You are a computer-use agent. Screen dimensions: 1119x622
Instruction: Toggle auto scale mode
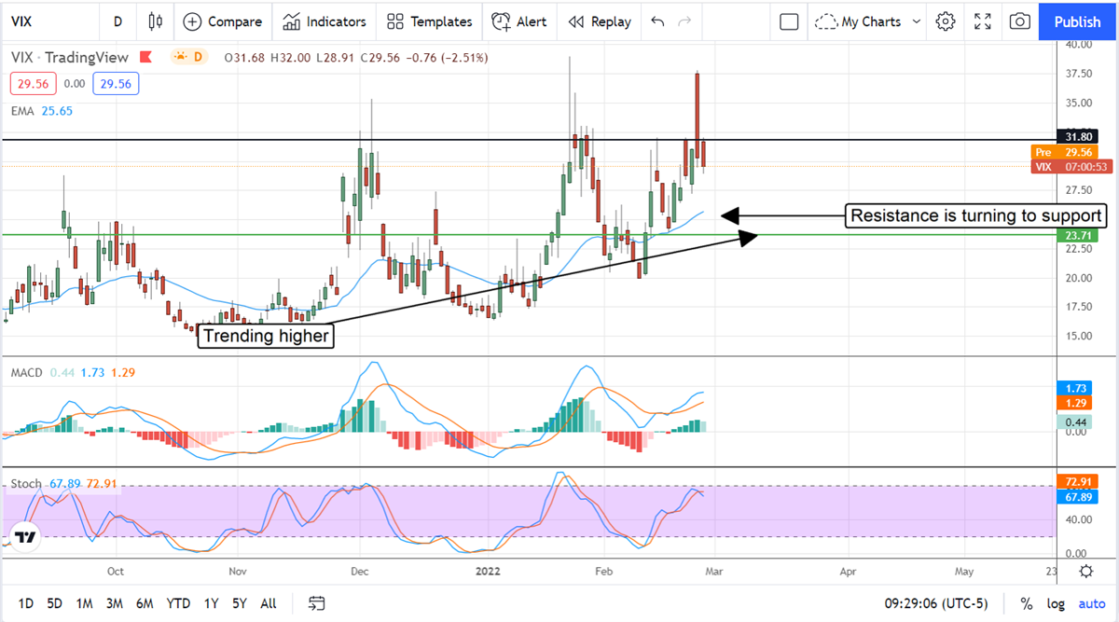[x=1091, y=603]
